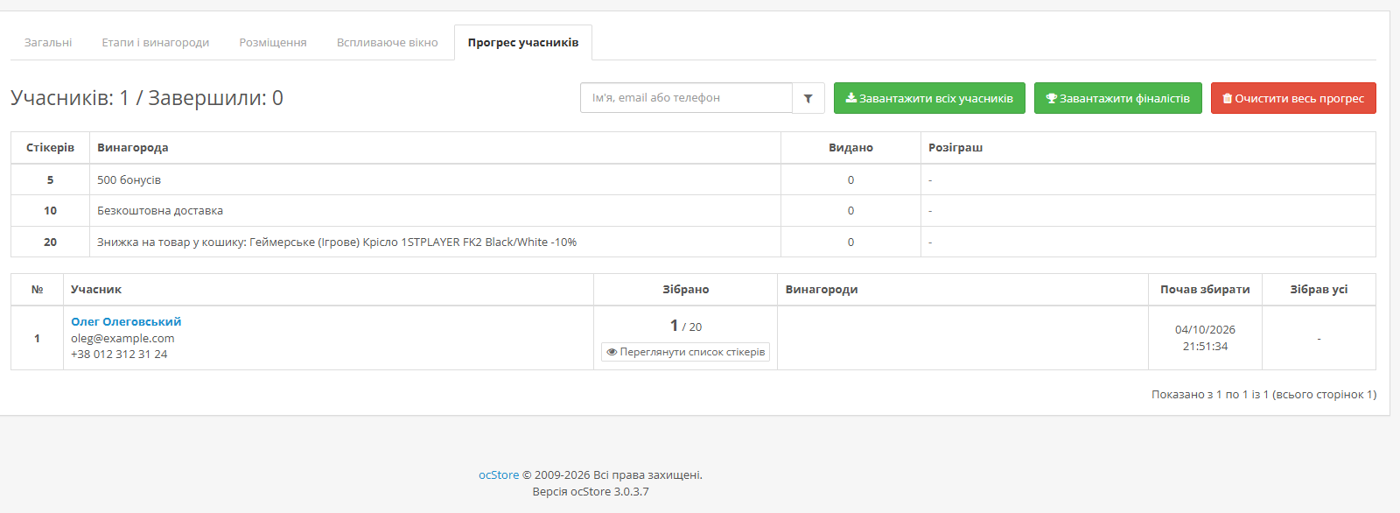This screenshot has height=513, width=1400.
Task: Click the filter funnel icon button
Action: 808,98
